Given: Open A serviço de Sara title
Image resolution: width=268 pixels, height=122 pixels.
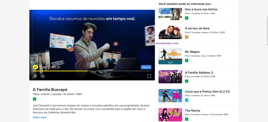Looking at the screenshot, I should pos(197,28).
